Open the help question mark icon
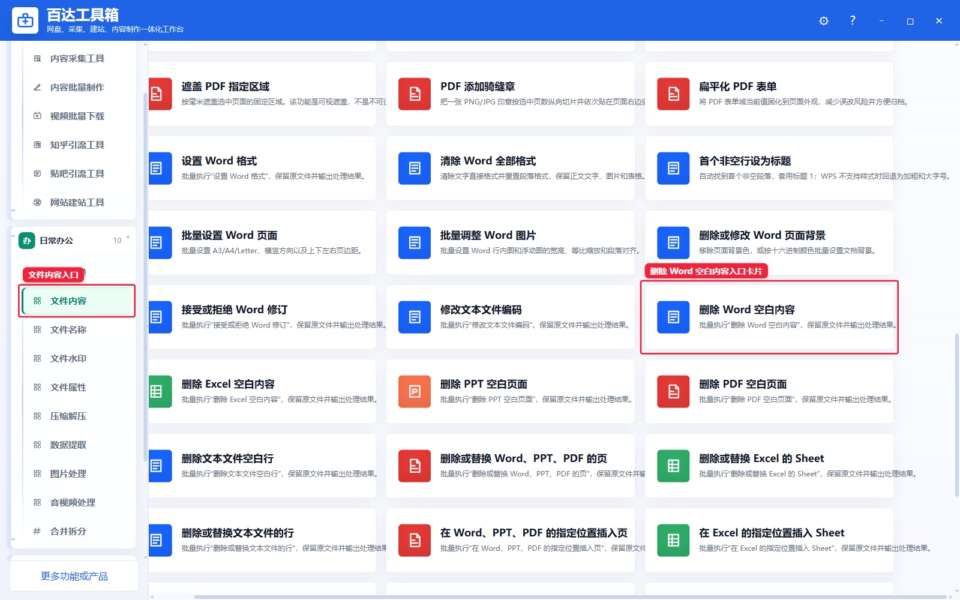The image size is (960, 600). tap(853, 20)
